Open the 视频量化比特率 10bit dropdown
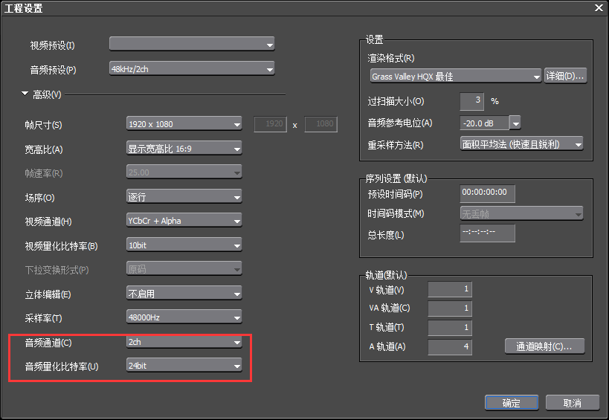Viewport: 609px width, 420px height. pos(184,245)
